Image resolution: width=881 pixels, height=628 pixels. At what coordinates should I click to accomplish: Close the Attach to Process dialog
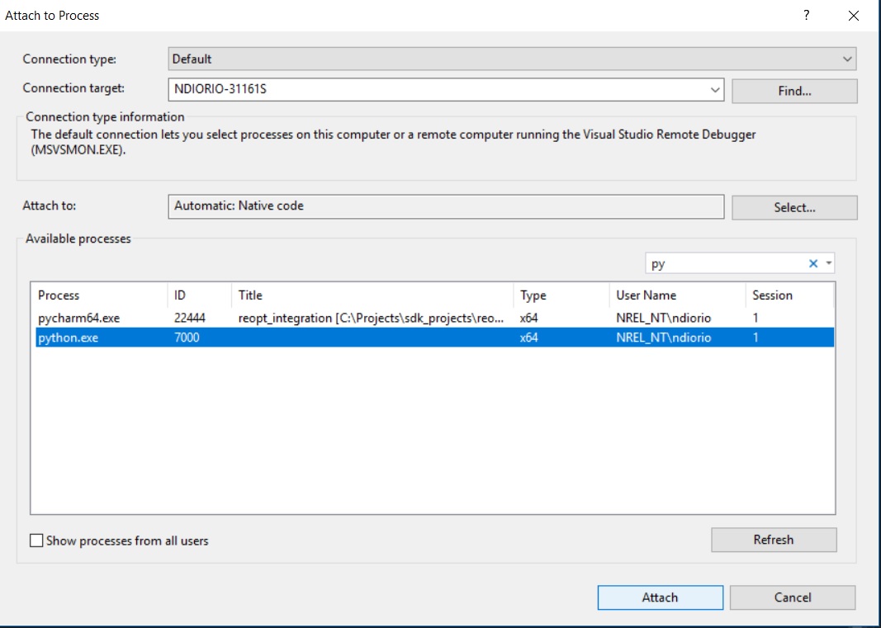853,15
